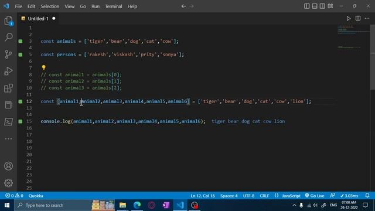The width and height of the screenshot is (375, 211).
Task: Open File Explorer from the taskbar
Action: coord(122,205)
